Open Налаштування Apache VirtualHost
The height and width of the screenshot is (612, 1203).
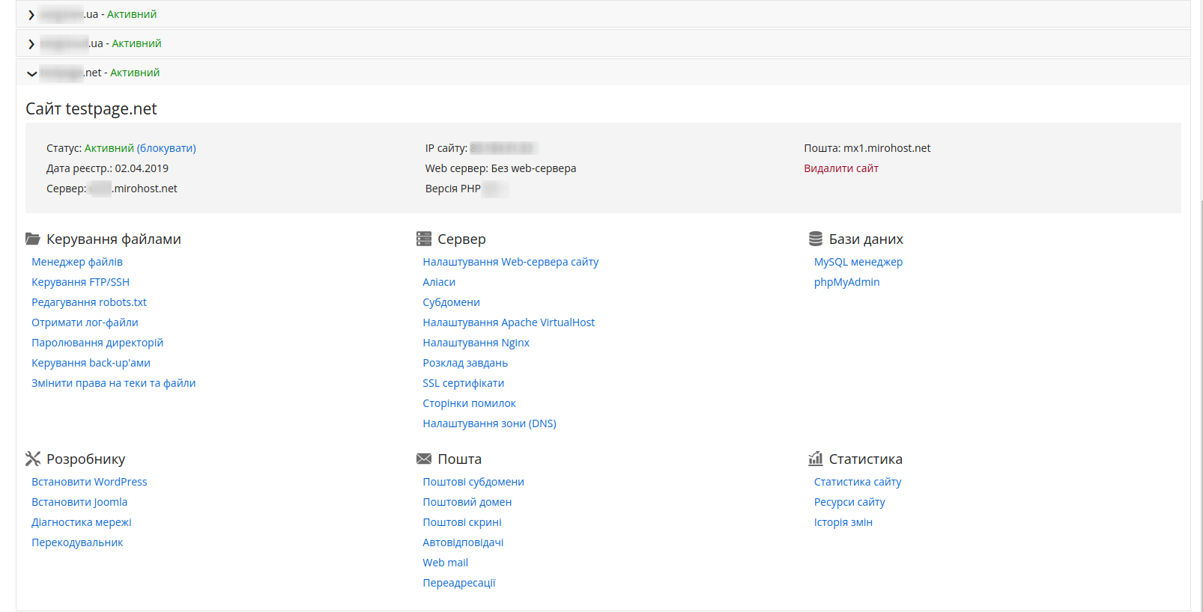(509, 322)
